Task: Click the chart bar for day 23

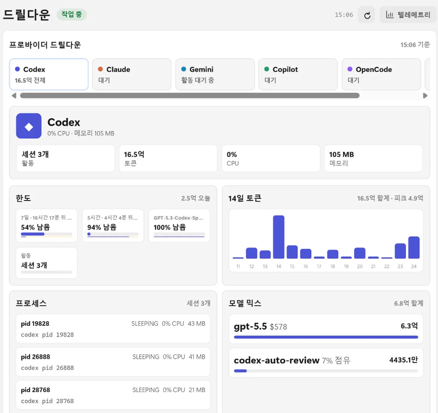Action: coord(400,251)
